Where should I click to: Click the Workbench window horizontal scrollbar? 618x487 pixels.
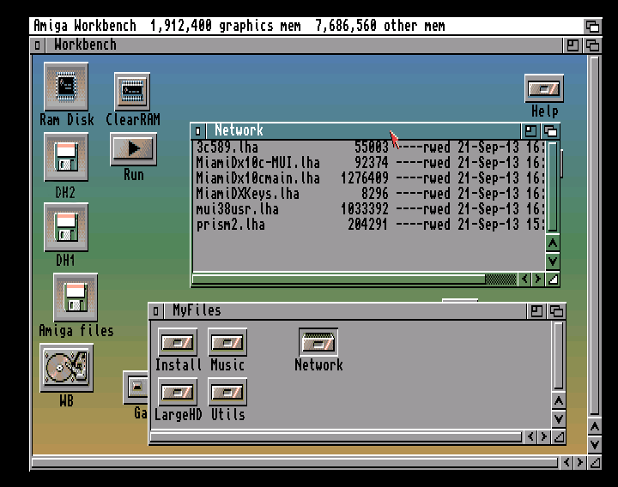pos(294,462)
